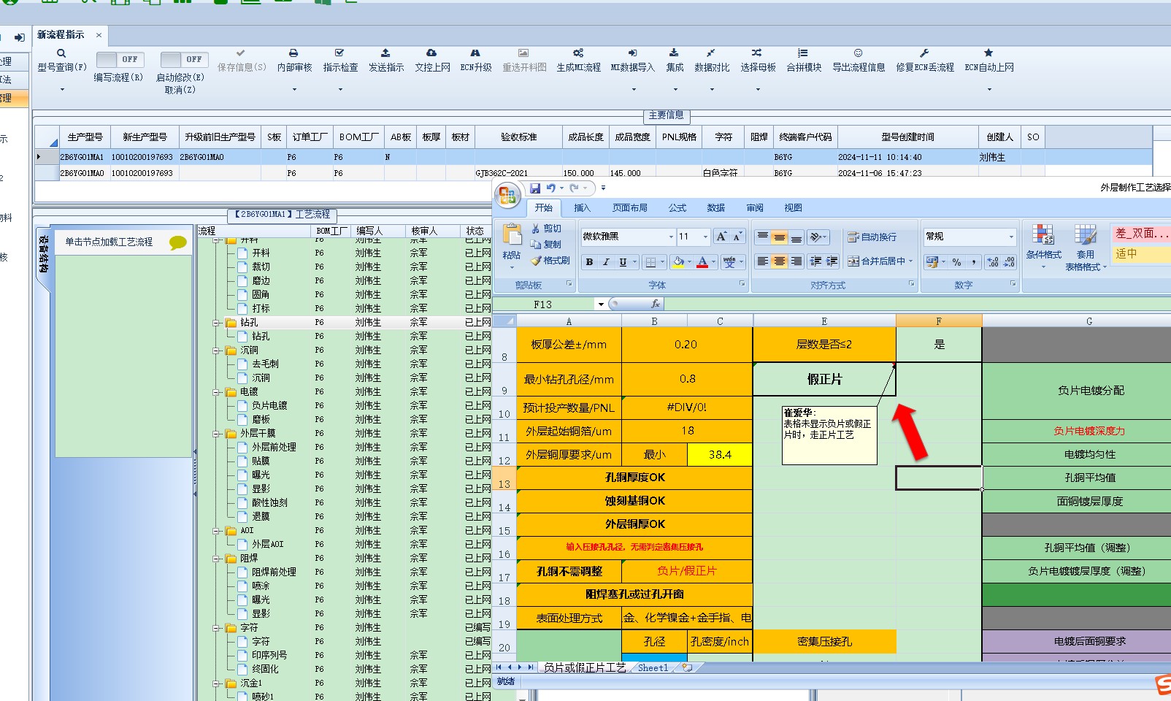The image size is (1171, 701).
Task: Click 格式刷 format painter in Excel
Action: (550, 261)
